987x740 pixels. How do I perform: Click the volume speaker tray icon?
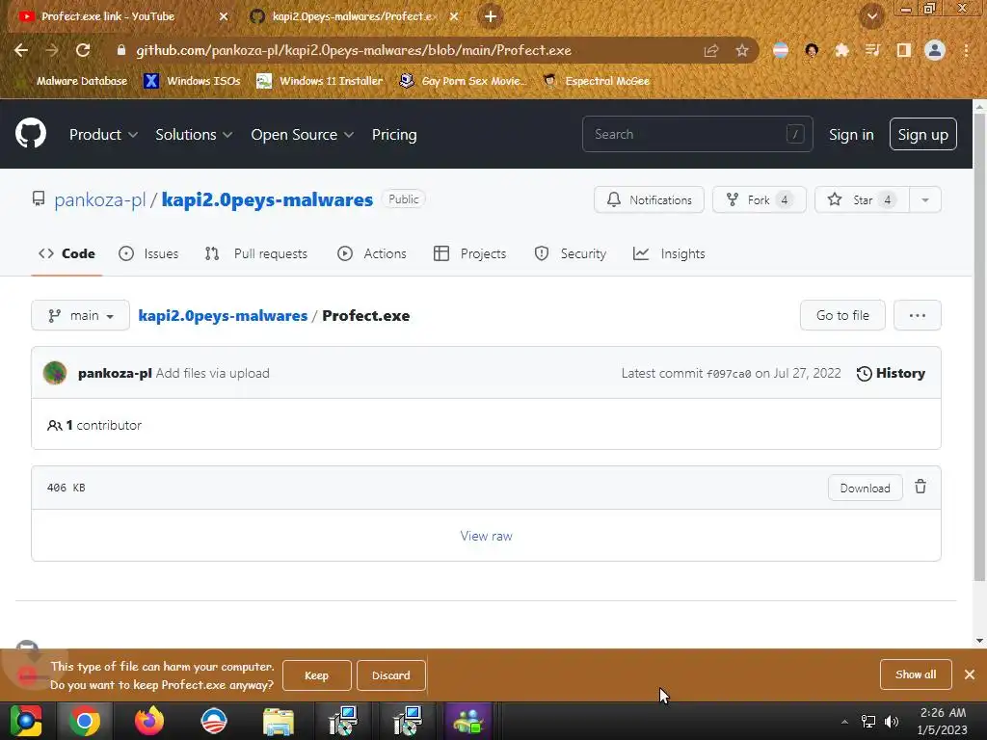coord(892,721)
